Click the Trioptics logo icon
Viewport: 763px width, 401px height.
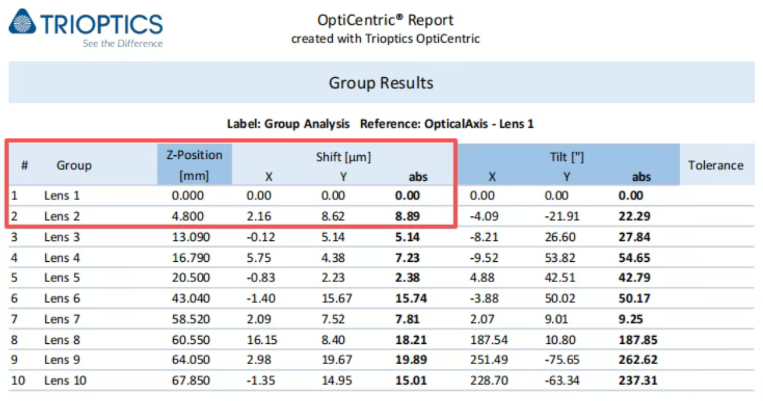tap(22, 23)
